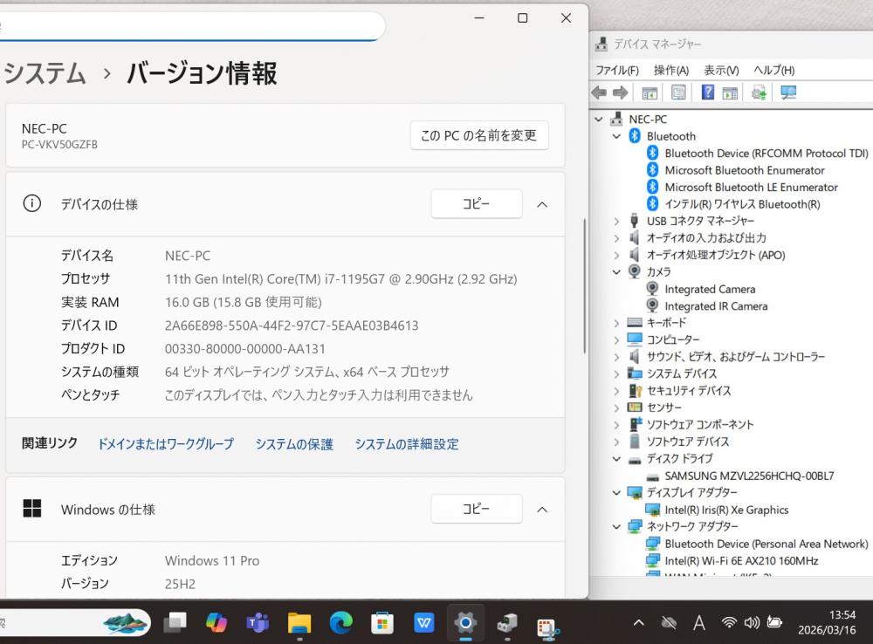The image size is (873, 644).
Task: Open the システムの保護 link
Action: (294, 444)
